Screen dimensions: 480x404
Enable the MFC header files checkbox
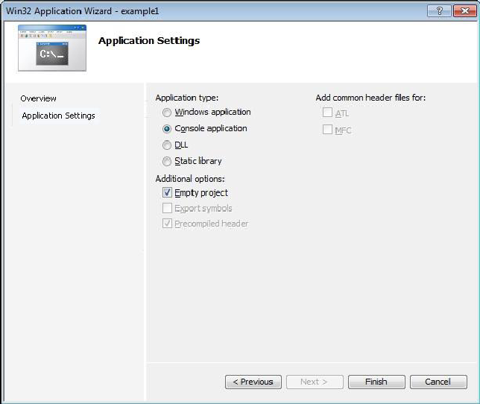click(x=327, y=130)
